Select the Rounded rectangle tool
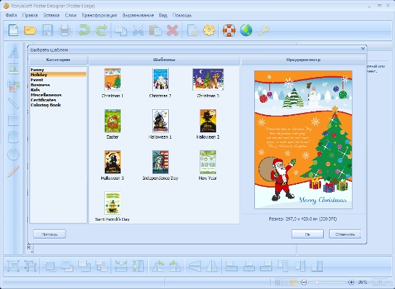Image resolution: width=395 pixels, height=289 pixels. pyautogui.click(x=14, y=137)
